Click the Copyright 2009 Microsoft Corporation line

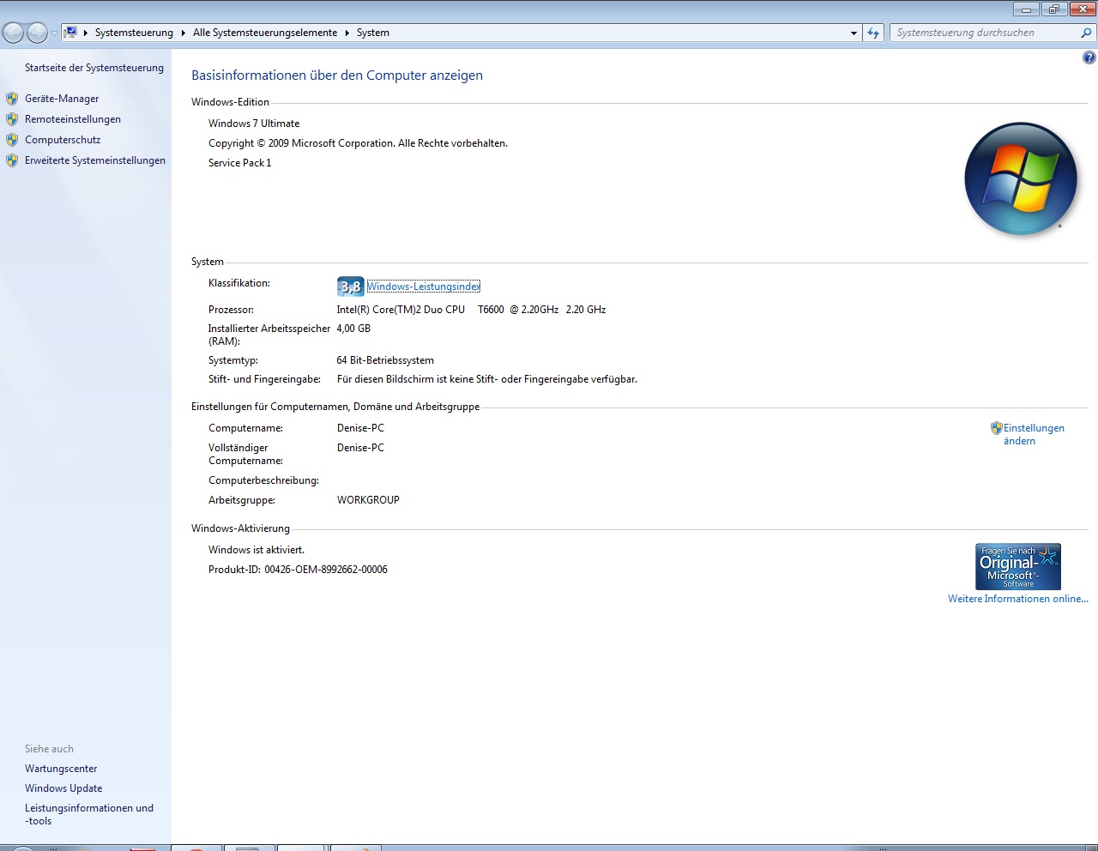click(x=358, y=143)
